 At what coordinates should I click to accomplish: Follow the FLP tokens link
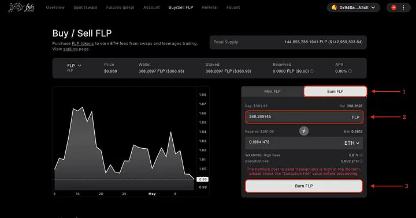(83, 43)
